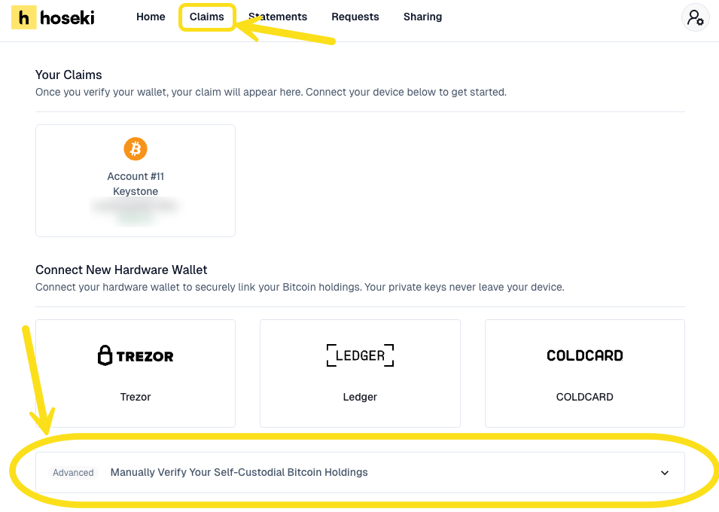The height and width of the screenshot is (512, 719).
Task: Click the Keystone device name in claim card
Action: tap(136, 191)
